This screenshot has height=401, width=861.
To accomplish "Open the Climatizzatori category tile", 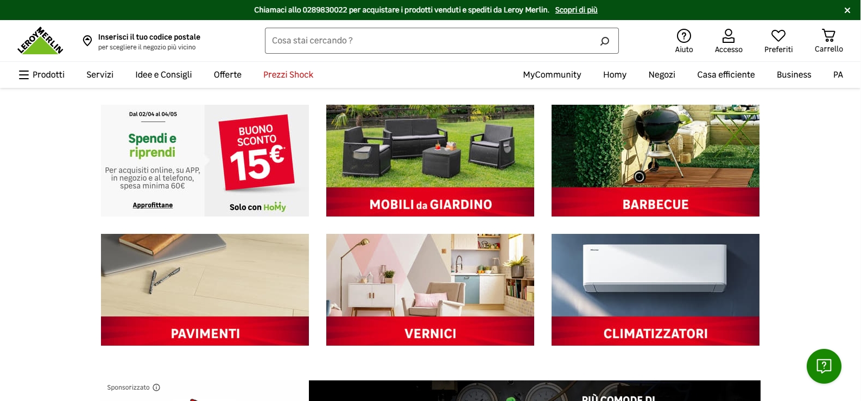I will click(x=655, y=290).
